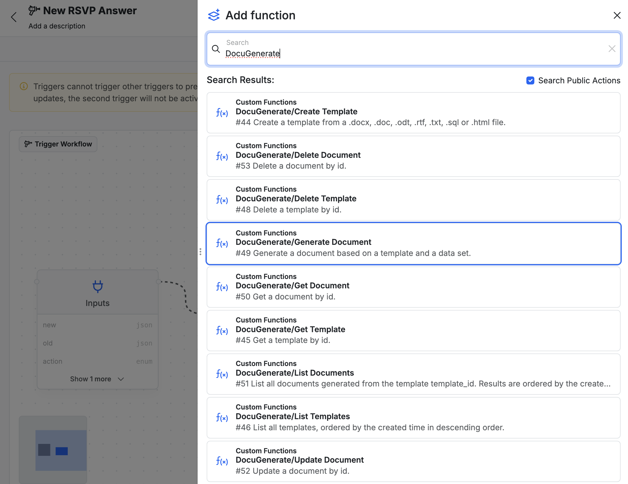
Task: Click the magnifying glass search icon
Action: pos(216,49)
